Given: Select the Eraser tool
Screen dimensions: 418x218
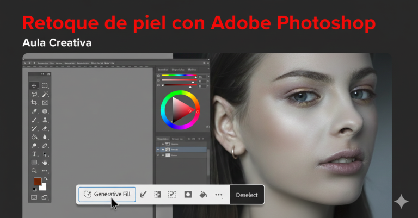Looking at the screenshot, I should pos(45,128).
